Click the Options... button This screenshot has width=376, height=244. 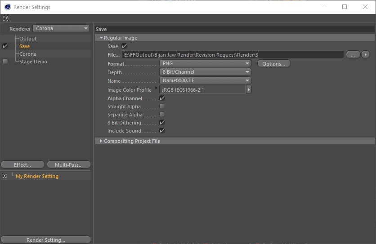273,64
